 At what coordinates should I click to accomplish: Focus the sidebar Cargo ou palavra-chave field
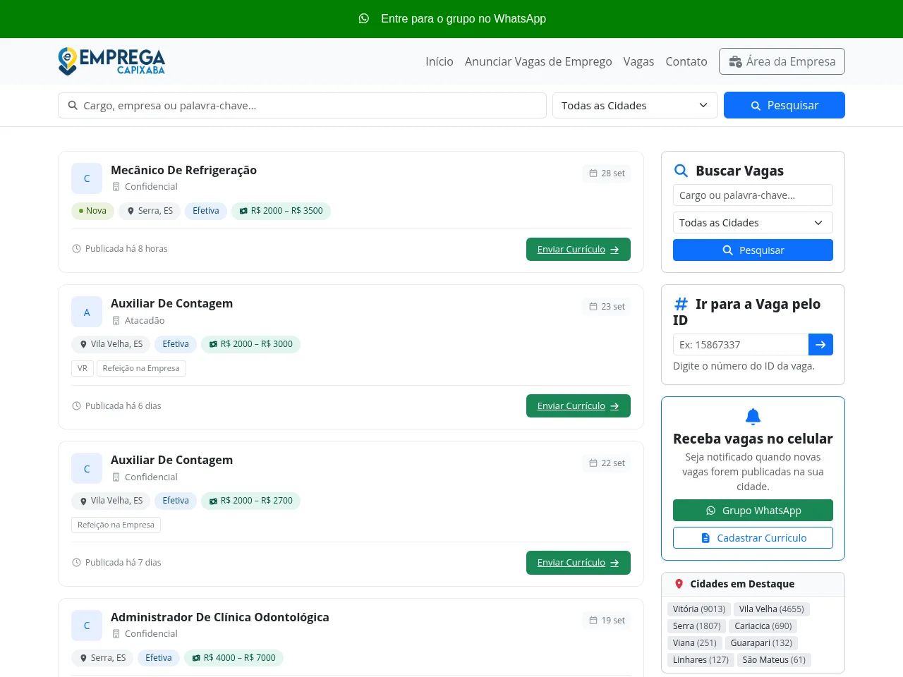(x=753, y=195)
